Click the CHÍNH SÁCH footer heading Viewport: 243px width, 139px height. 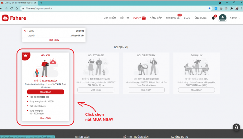[83, 137]
